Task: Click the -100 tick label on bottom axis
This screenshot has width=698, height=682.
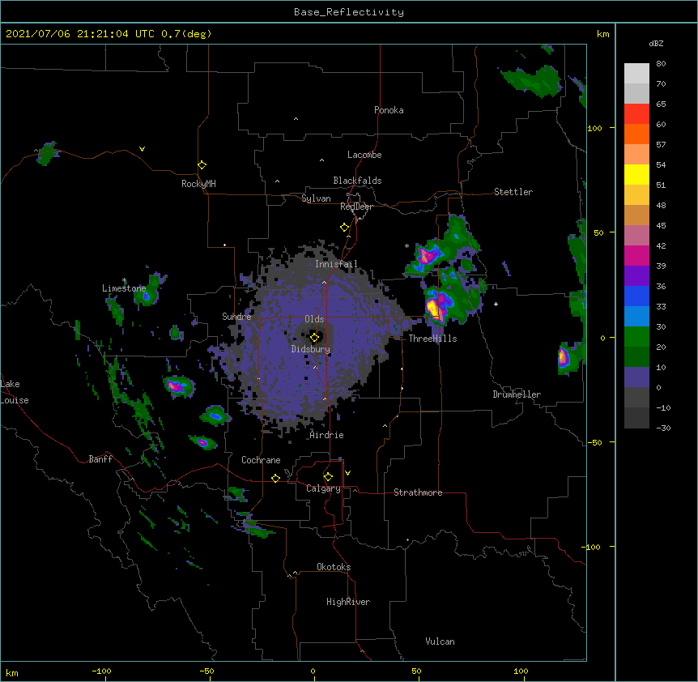Action: tap(101, 671)
